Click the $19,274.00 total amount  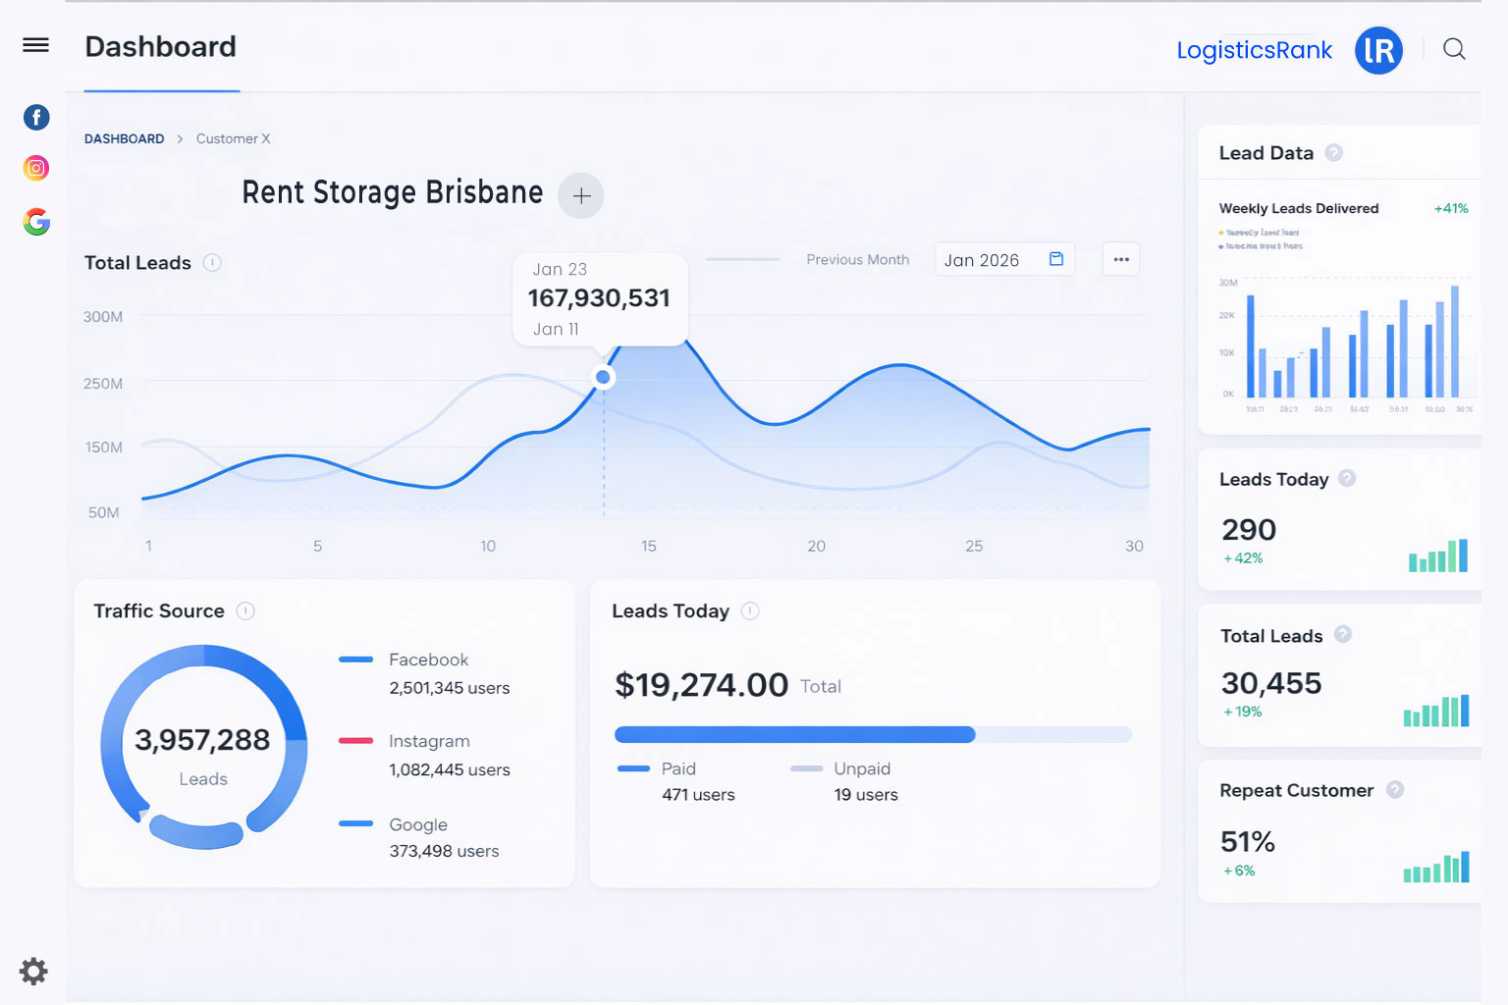coord(701,685)
